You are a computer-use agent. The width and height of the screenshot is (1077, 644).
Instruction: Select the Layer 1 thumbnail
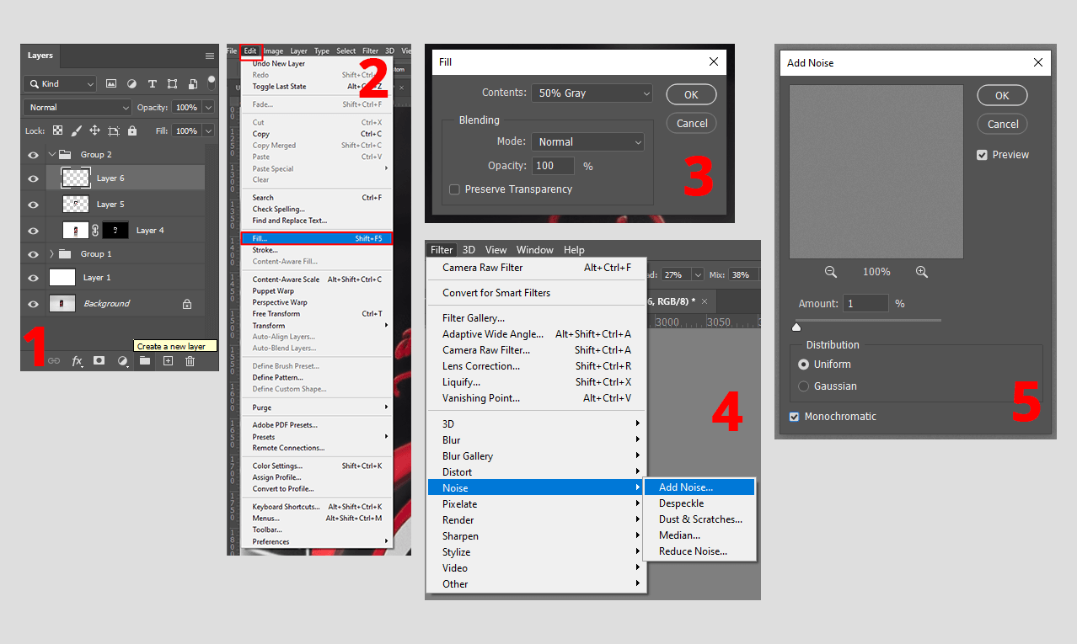[x=62, y=278]
